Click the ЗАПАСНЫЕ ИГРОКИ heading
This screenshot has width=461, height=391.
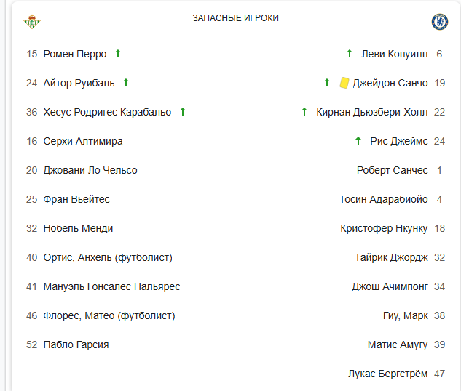[235, 18]
